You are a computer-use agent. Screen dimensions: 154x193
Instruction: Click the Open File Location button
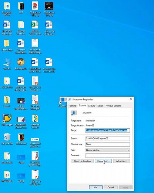point(83,161)
